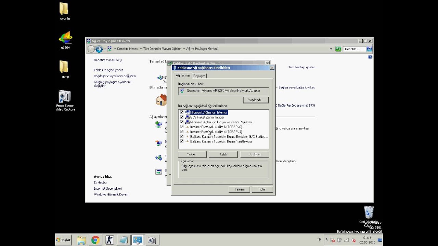The height and width of the screenshot is (246, 438).
Task: Click the home network house icon
Action: click(161, 100)
